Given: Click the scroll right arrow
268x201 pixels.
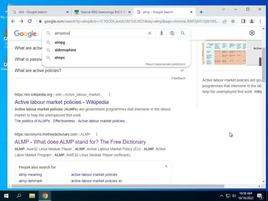Looking at the screenshot, I should [259, 186].
